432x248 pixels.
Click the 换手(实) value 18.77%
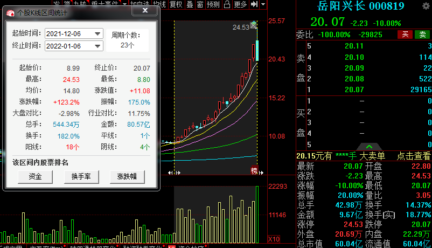pos(418,215)
